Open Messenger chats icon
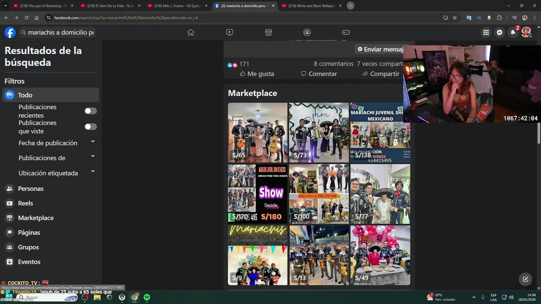The image size is (541, 304). point(500,33)
